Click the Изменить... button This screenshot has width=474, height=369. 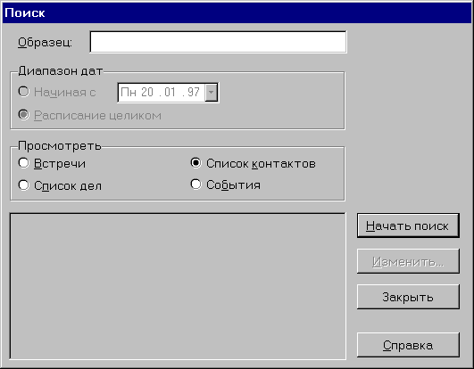[408, 261]
